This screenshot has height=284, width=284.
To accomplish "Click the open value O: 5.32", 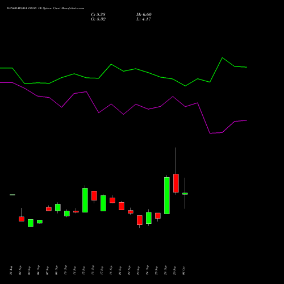I will [98, 19].
